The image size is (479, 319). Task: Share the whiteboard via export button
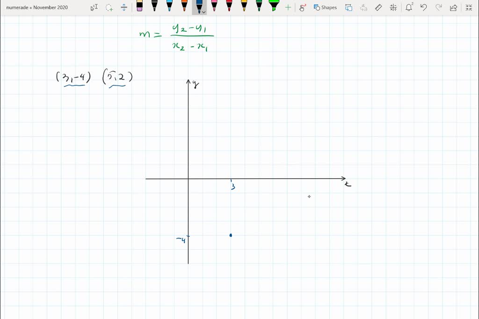454,7
